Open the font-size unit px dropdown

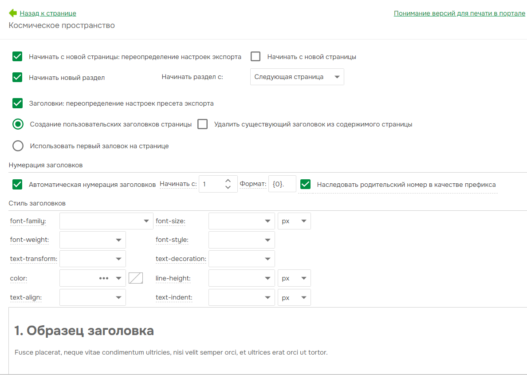tap(294, 221)
